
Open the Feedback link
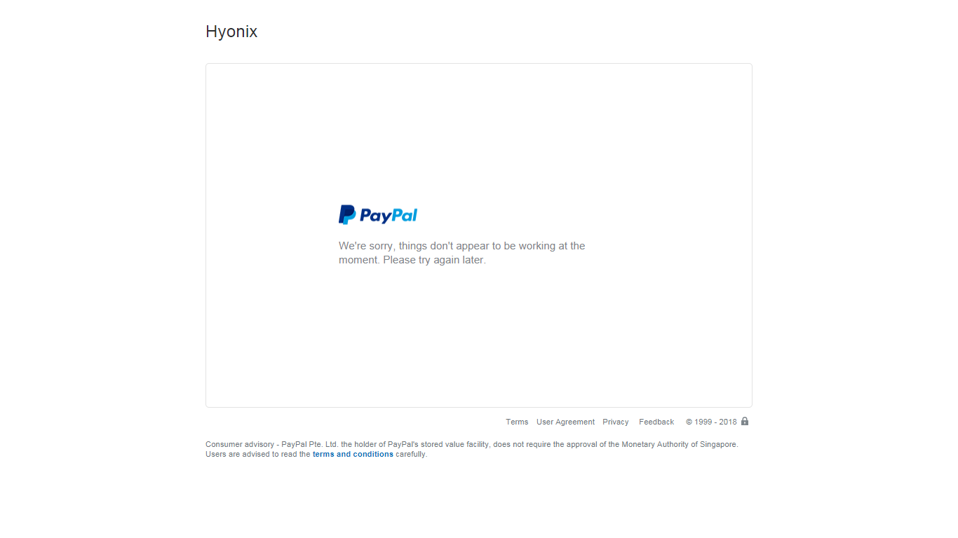pyautogui.click(x=656, y=422)
